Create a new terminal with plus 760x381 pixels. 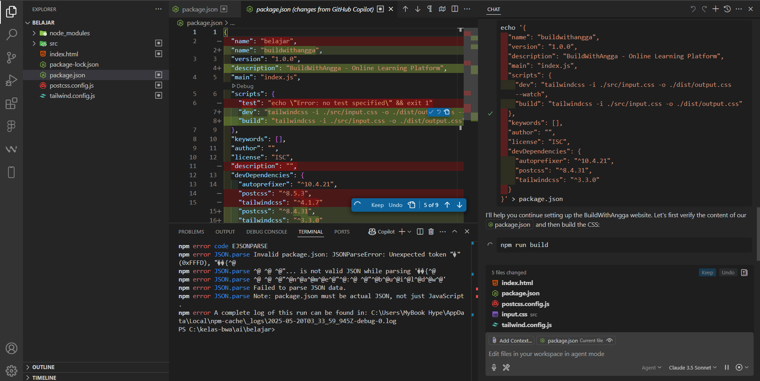(402, 232)
